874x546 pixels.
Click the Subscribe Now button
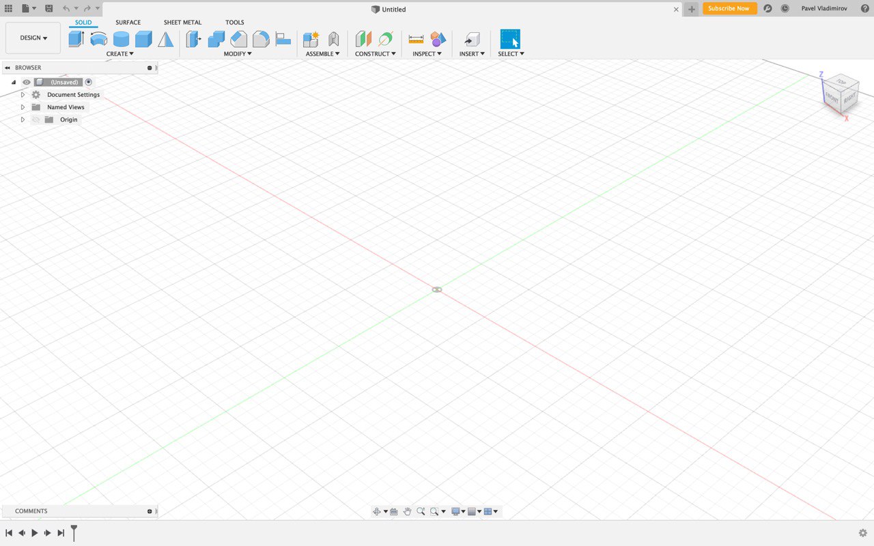(729, 8)
